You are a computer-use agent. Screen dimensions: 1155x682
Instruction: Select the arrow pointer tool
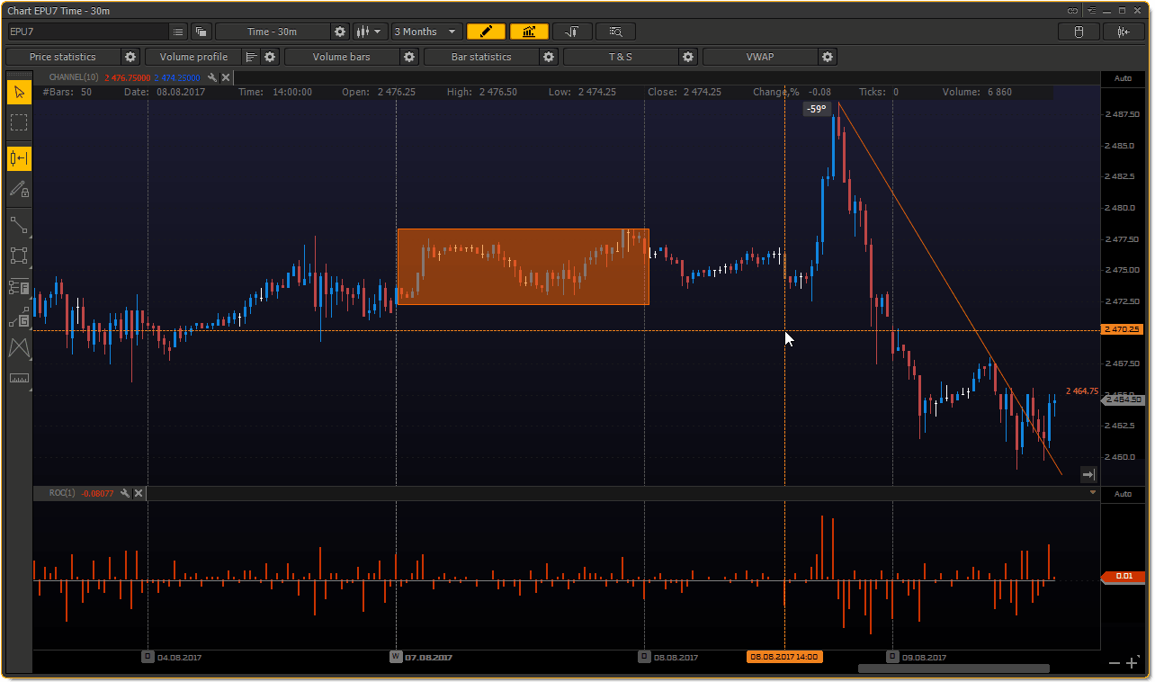(x=19, y=93)
